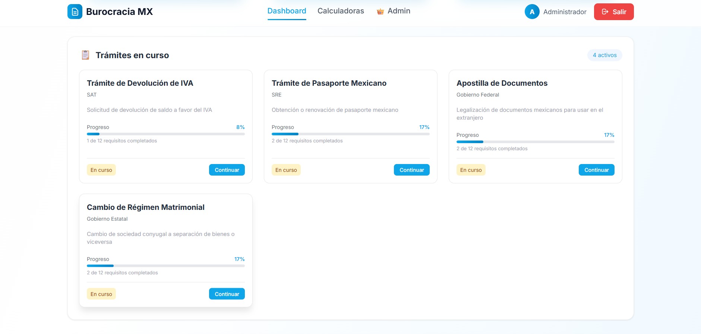The height and width of the screenshot is (334, 701).
Task: Click the En curso badge on Pasaporte card
Action: pyautogui.click(x=286, y=170)
